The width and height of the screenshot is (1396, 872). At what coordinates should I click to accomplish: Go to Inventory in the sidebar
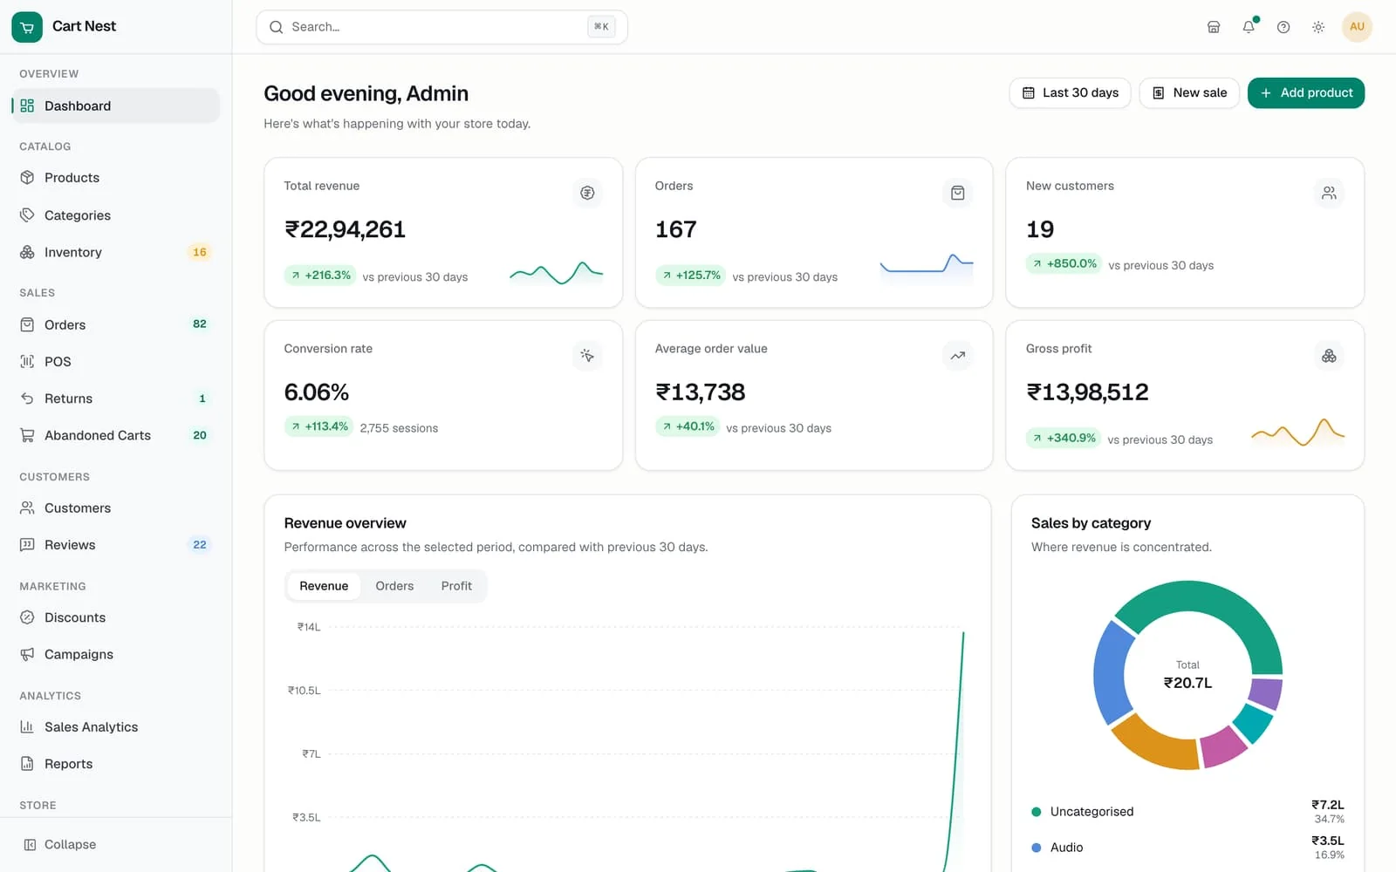115,252
